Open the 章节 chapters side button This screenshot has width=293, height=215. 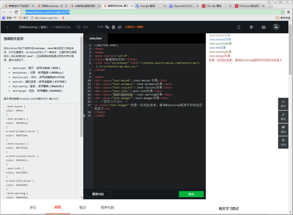pyautogui.click(x=283, y=104)
